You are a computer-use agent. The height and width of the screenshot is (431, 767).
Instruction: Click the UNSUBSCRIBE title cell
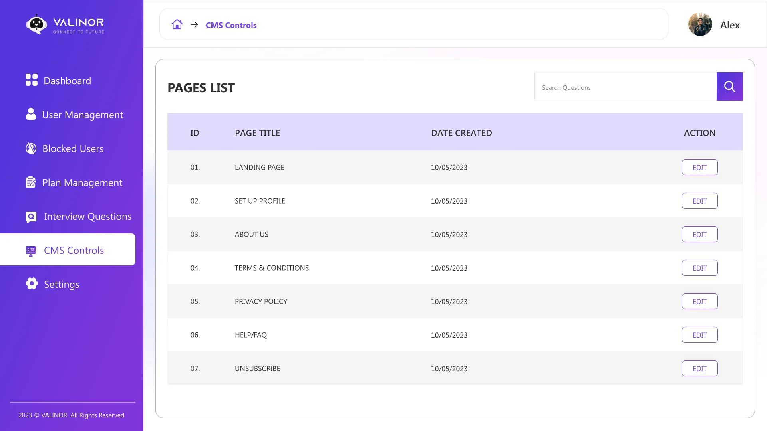pos(257,368)
